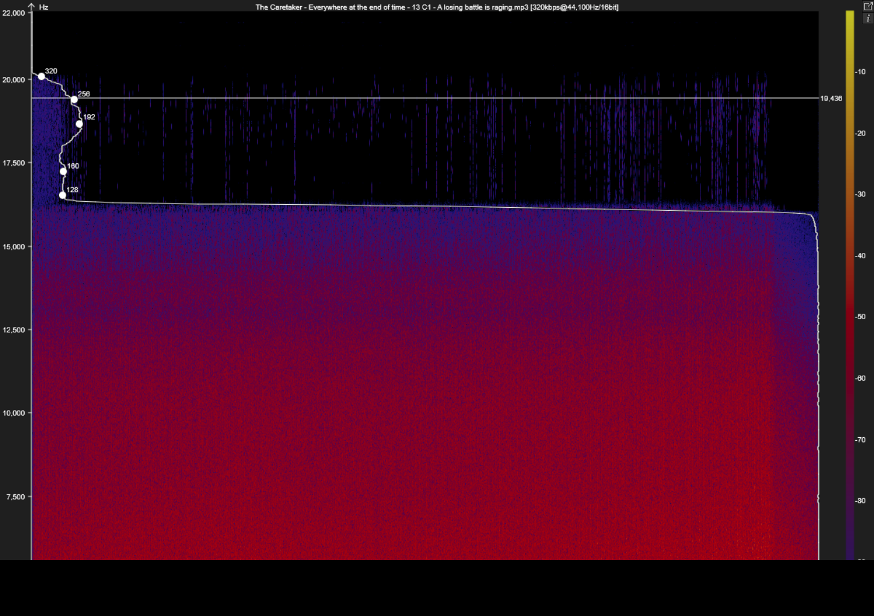Click the -40 dB scale label
The image size is (874, 616).
pyautogui.click(x=860, y=255)
